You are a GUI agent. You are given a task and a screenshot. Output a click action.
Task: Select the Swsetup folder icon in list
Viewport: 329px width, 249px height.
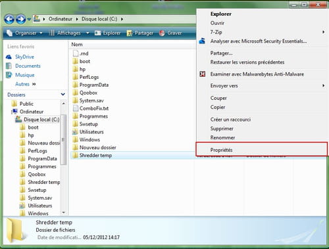(76, 124)
